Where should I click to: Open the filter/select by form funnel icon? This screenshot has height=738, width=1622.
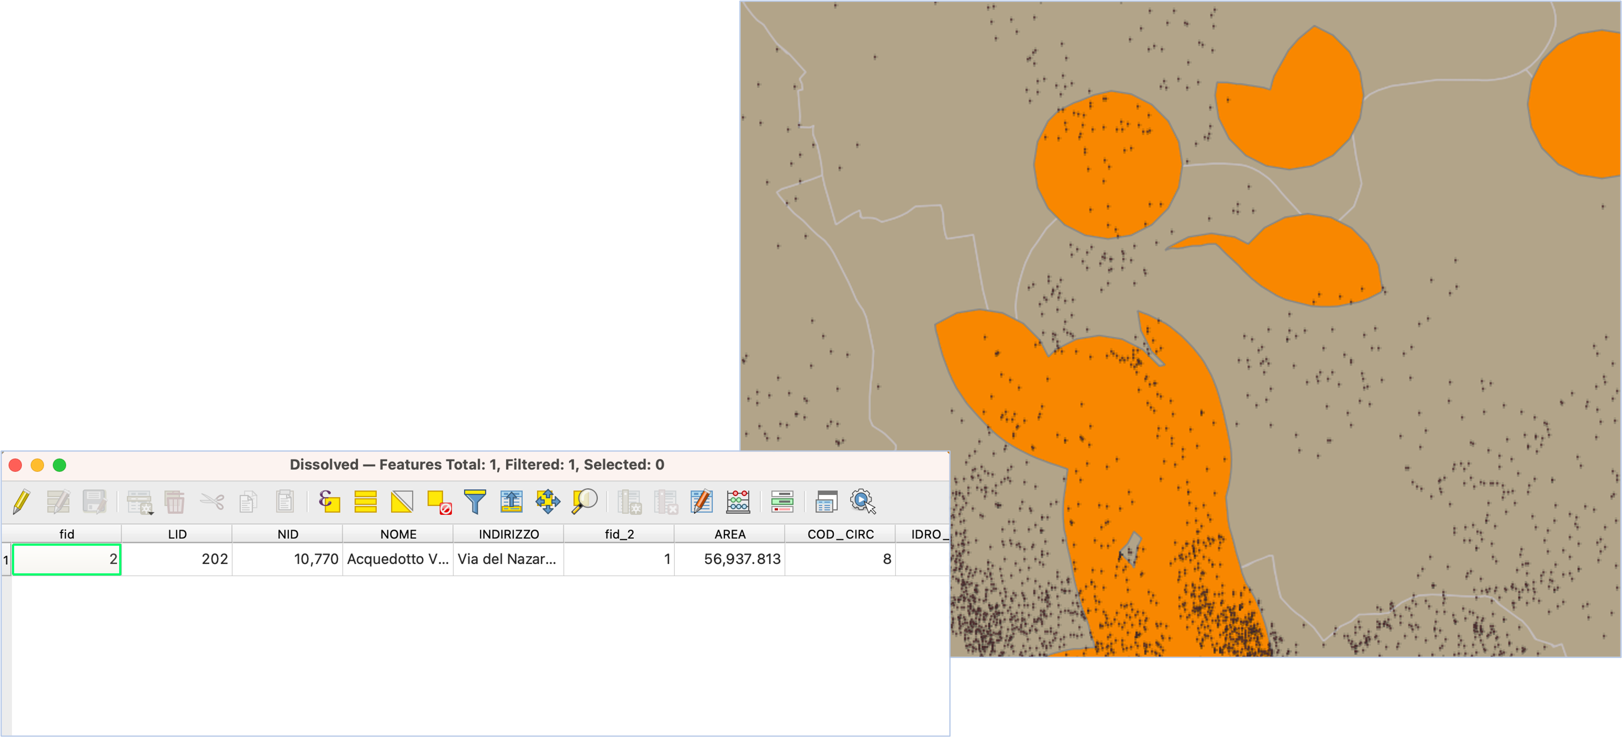tap(475, 501)
